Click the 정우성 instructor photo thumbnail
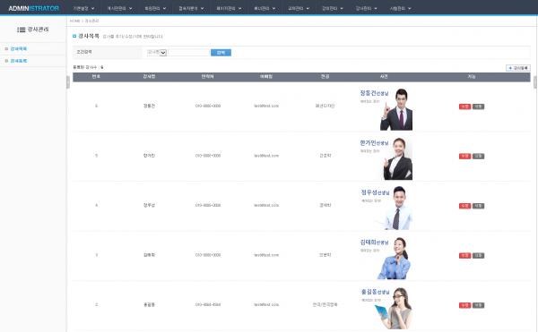This screenshot has height=332, width=538. [384, 209]
